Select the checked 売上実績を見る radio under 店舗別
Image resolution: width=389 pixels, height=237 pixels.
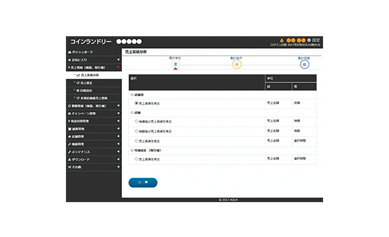(x=136, y=103)
